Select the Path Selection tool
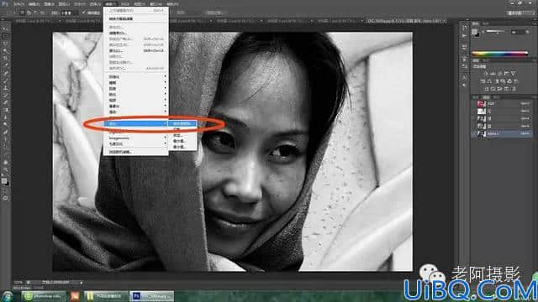 coord(5,148)
